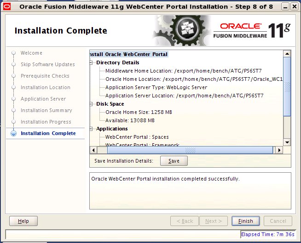
Task: Click the vertical scrollbar thumb in details
Action: point(287,87)
